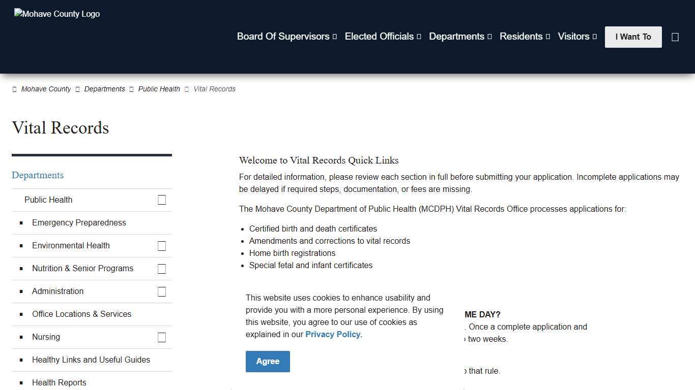Click the breadcrumb home icon
Viewport: 695px width, 390px height.
(14, 89)
